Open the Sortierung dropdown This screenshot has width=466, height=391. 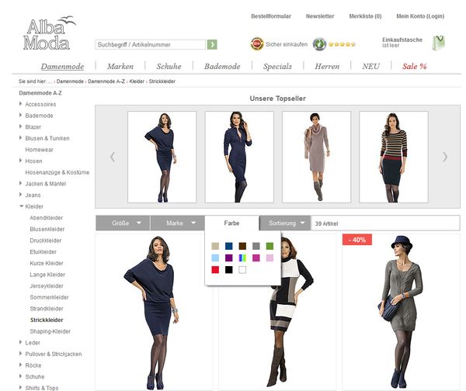pyautogui.click(x=286, y=223)
